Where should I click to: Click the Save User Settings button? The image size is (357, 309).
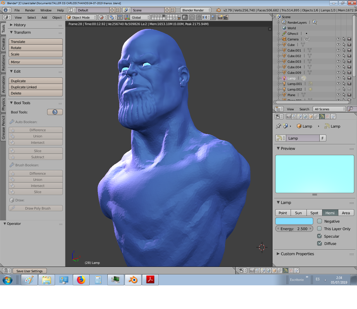(30, 271)
